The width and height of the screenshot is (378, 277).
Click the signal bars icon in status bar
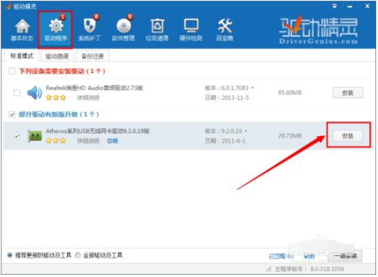click(268, 269)
